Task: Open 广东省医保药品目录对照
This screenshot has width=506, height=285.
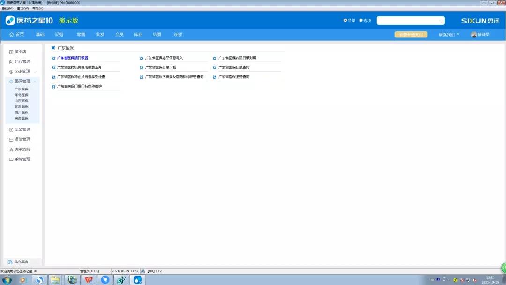Action: 237,58
